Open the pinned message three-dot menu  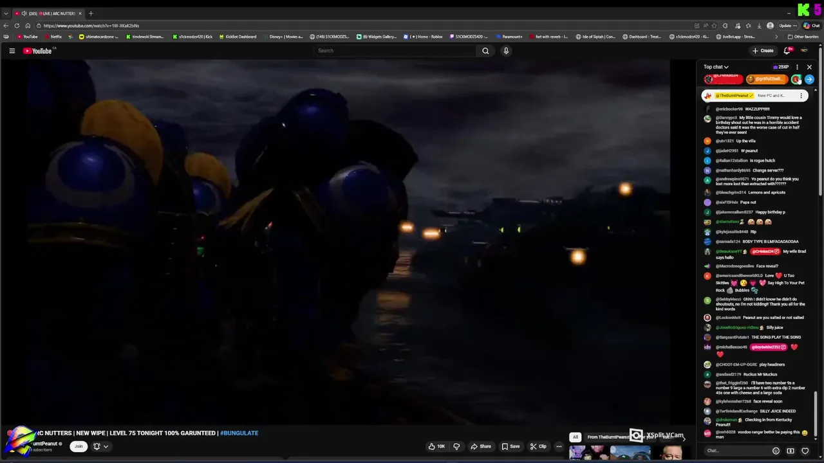tap(801, 96)
